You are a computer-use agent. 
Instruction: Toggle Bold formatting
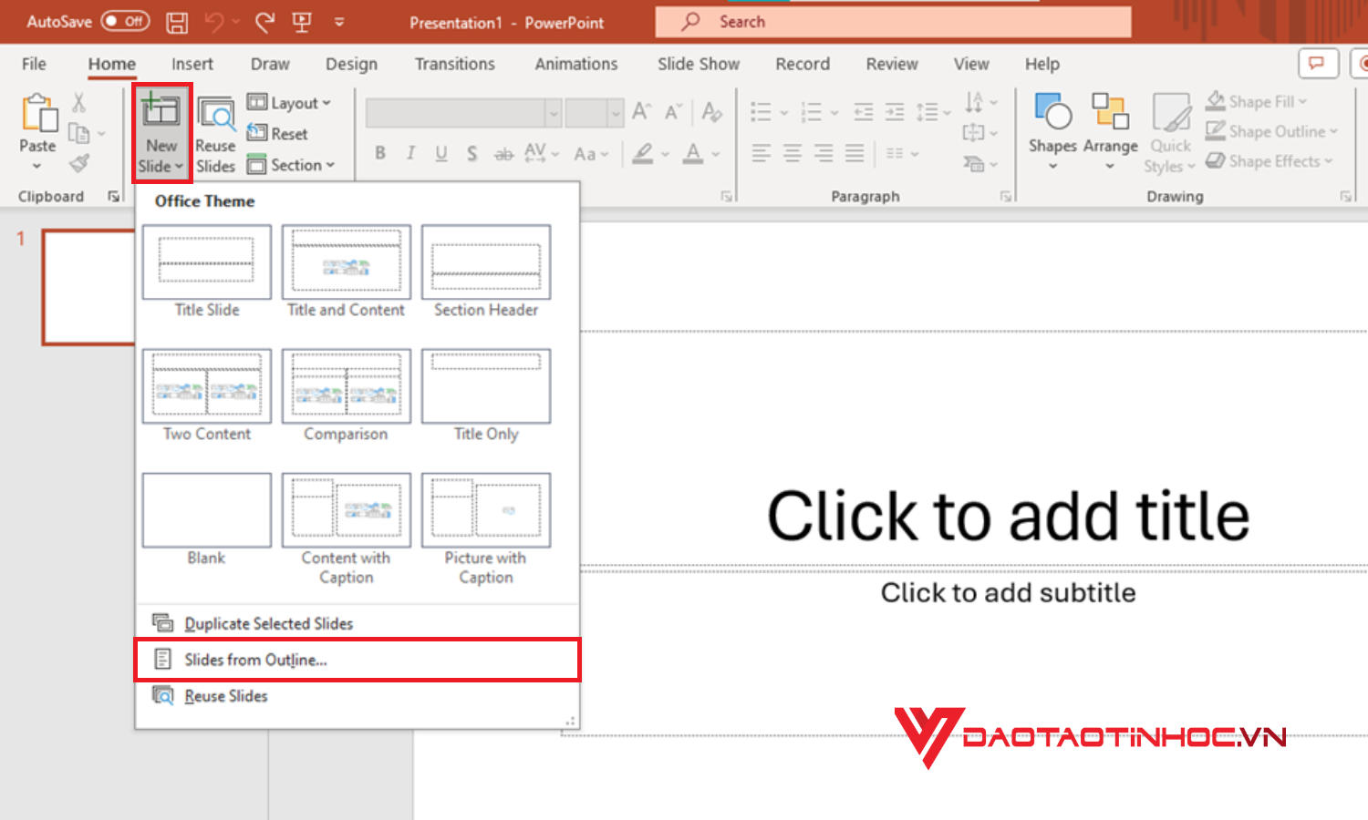point(379,153)
